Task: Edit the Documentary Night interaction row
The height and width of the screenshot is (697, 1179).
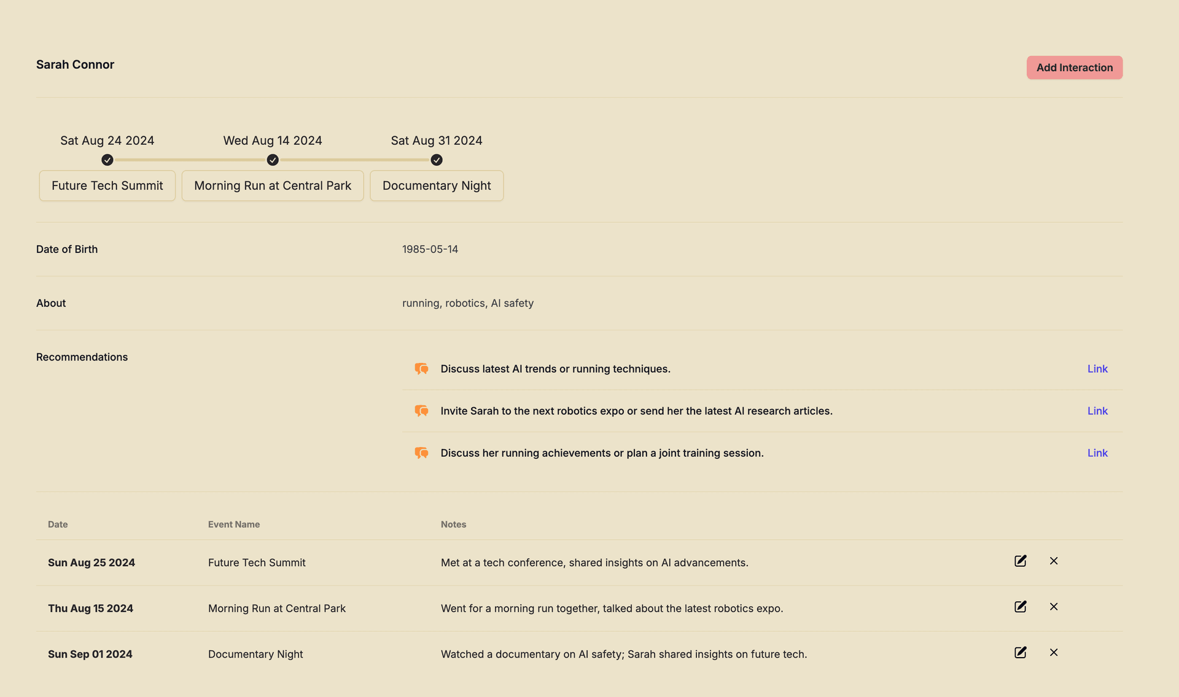Action: point(1020,652)
